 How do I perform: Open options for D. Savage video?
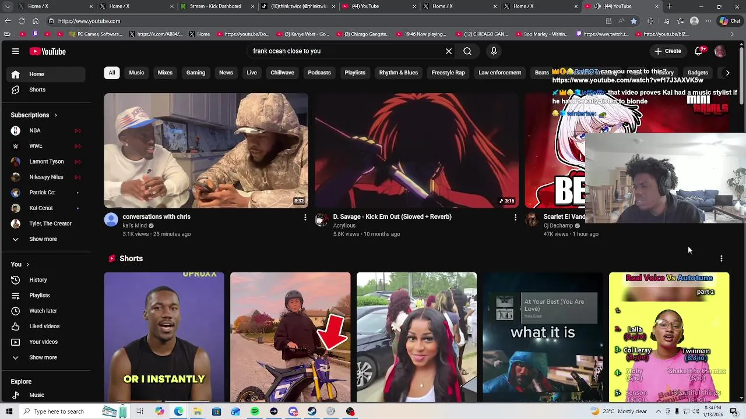[515, 217]
